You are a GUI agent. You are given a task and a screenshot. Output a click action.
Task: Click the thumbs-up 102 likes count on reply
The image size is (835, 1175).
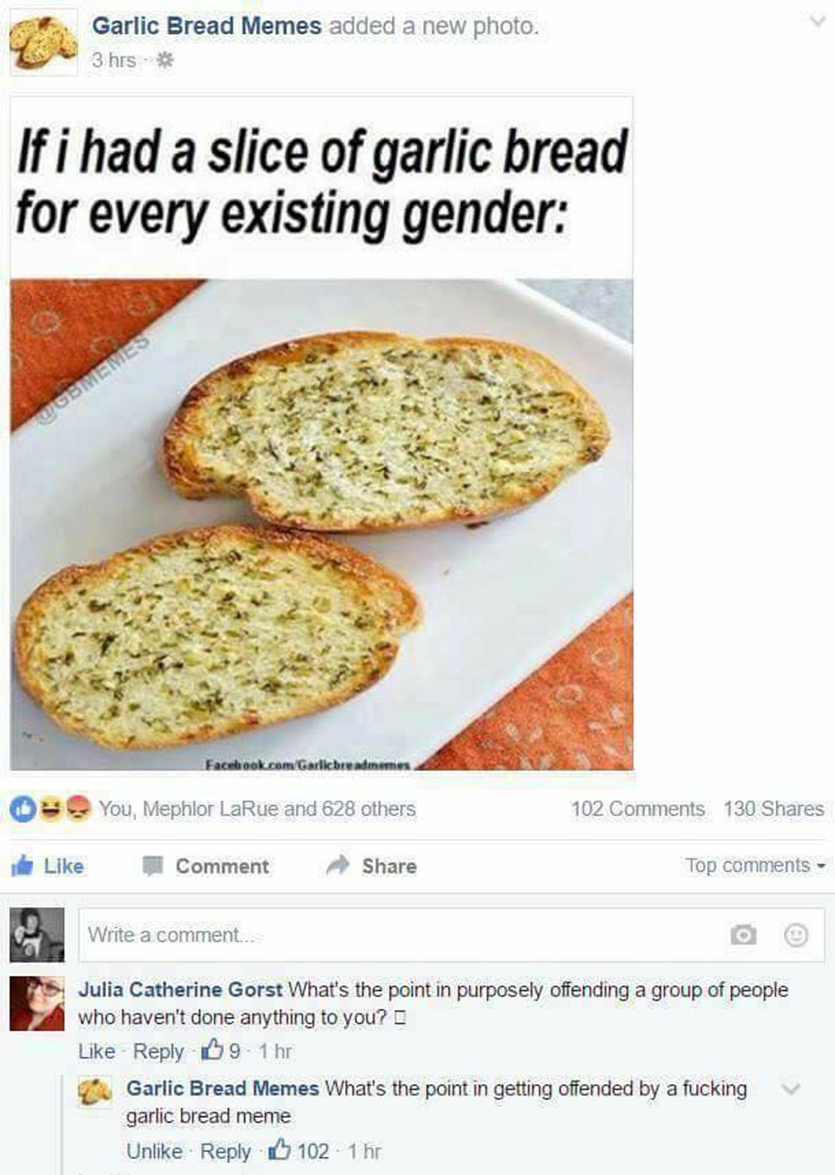(x=300, y=1151)
